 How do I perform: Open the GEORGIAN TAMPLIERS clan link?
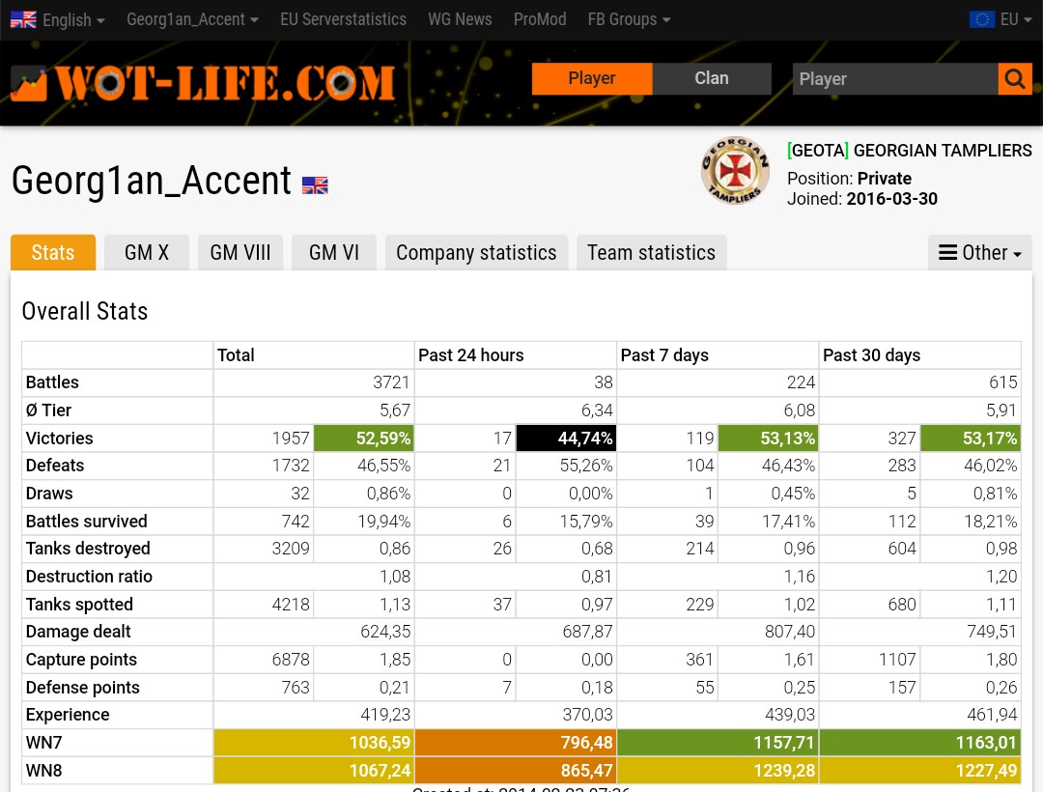click(x=910, y=151)
